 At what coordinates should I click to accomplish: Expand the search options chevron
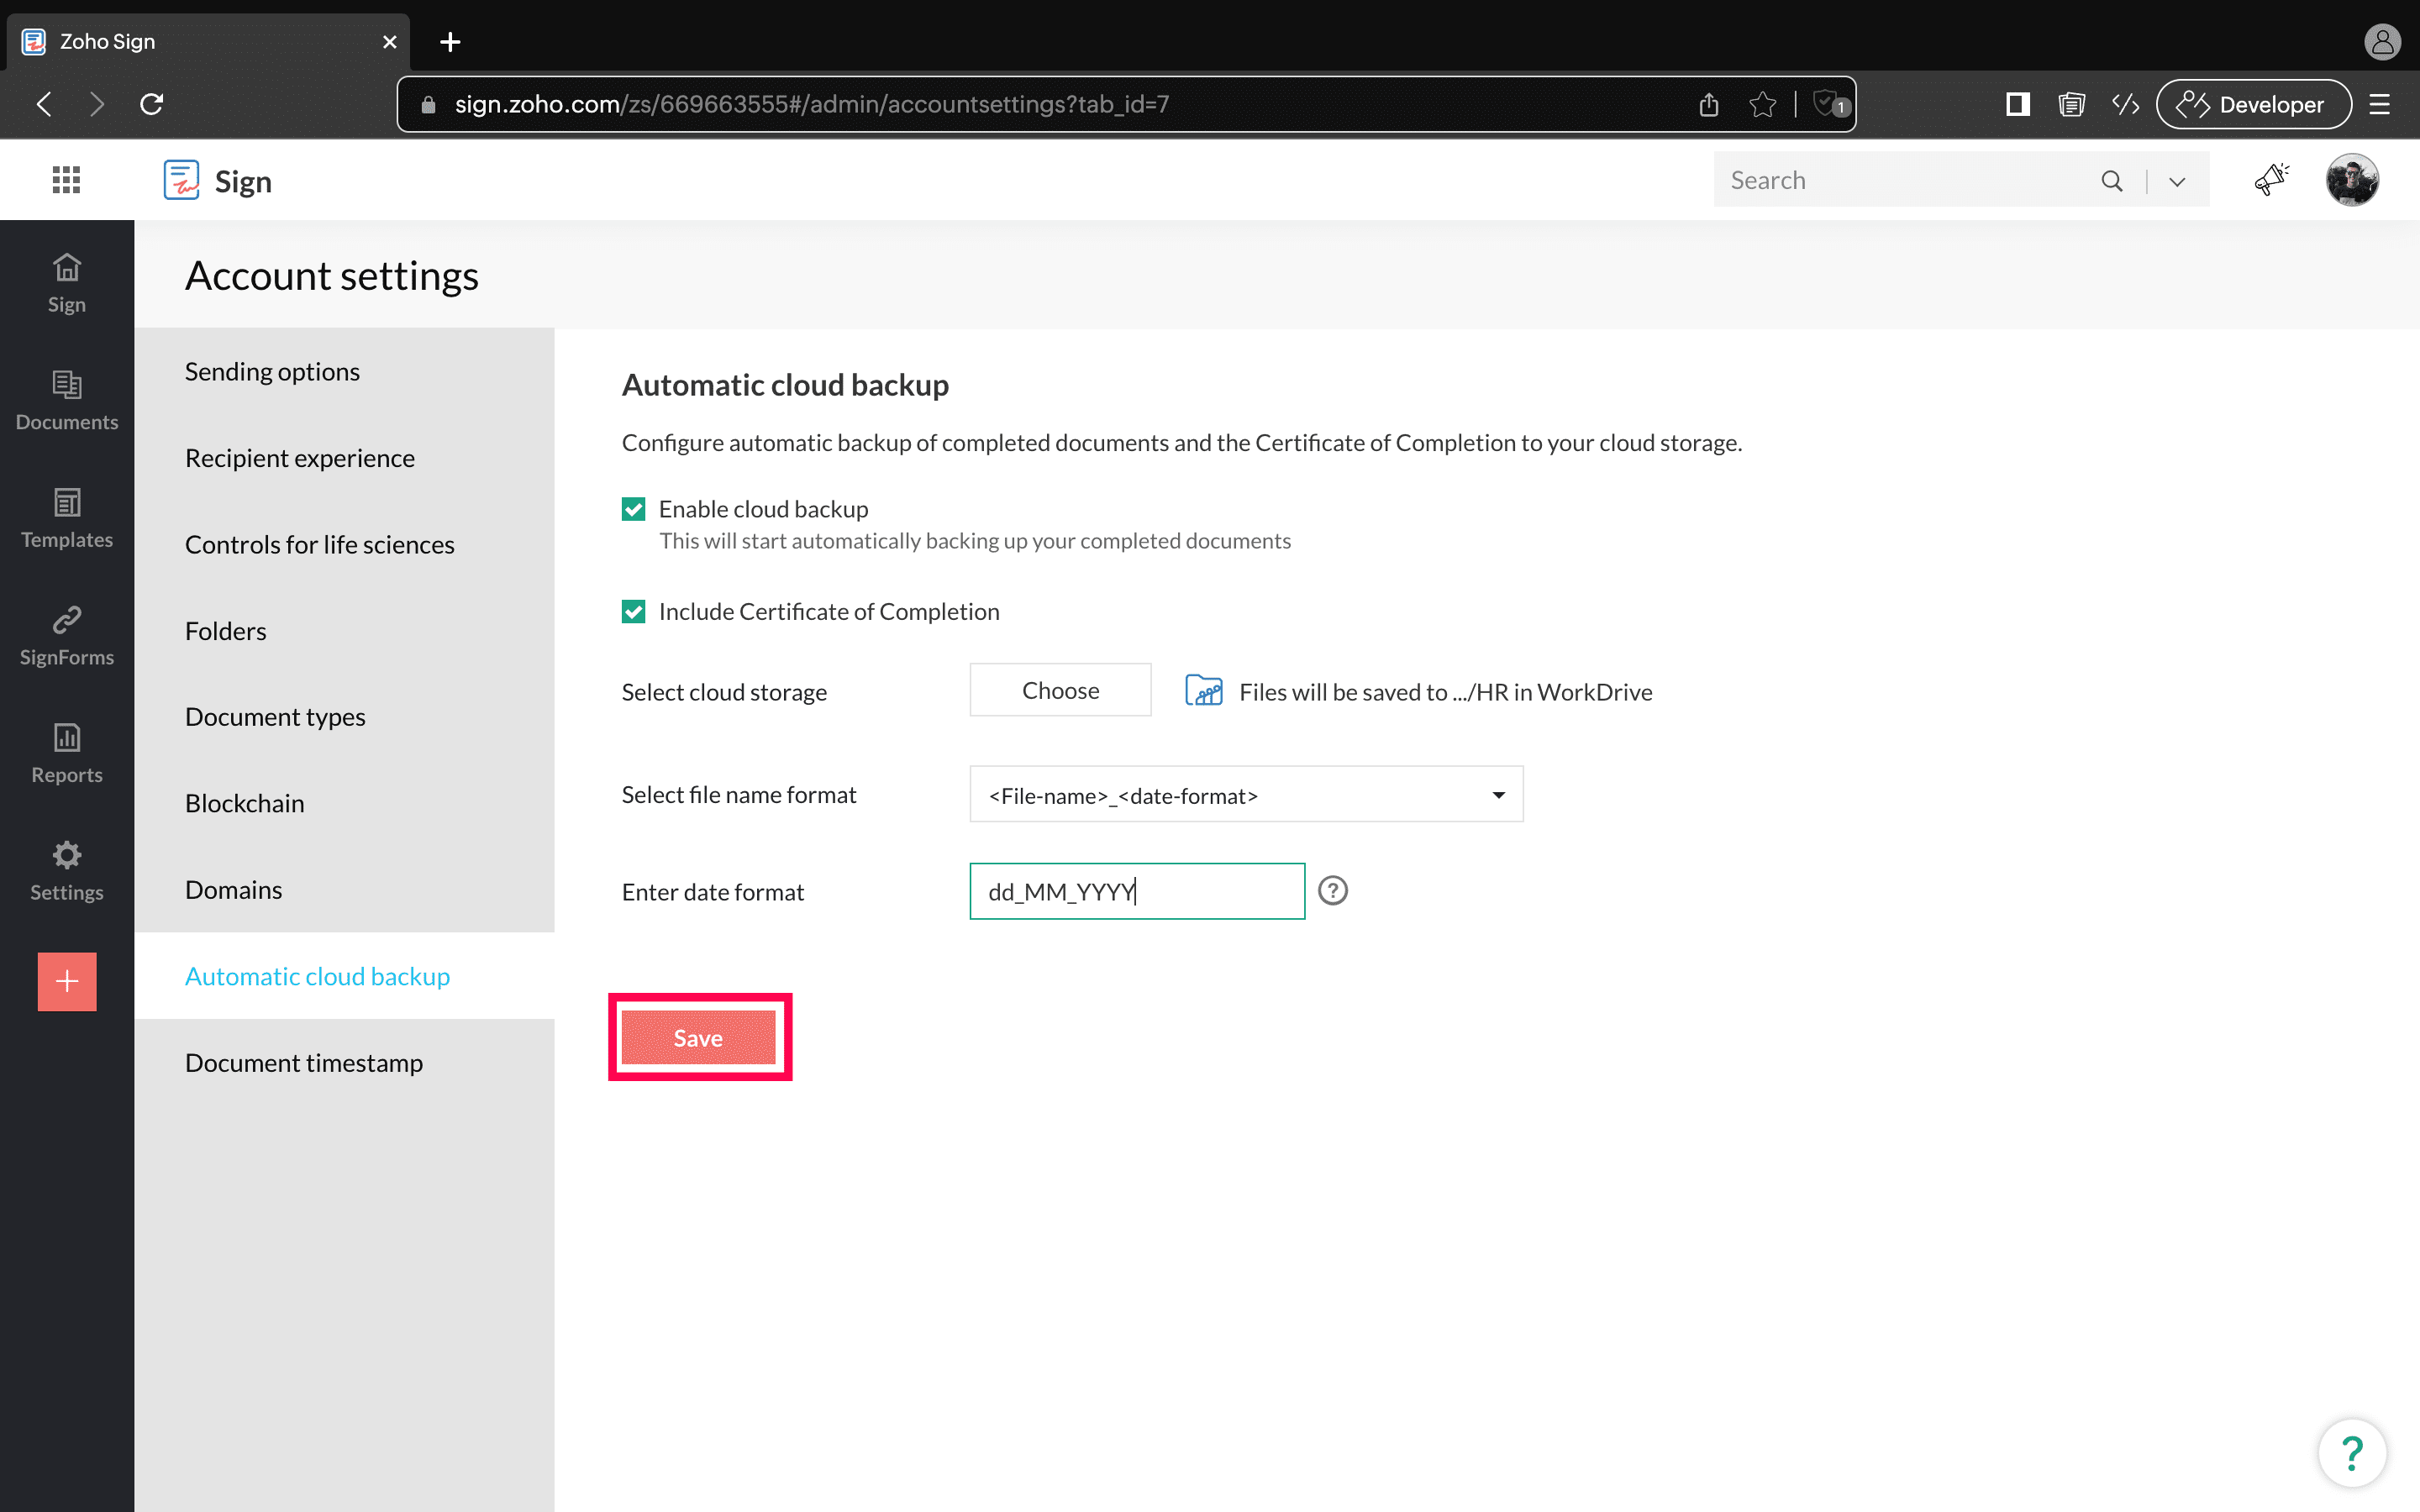click(2177, 181)
